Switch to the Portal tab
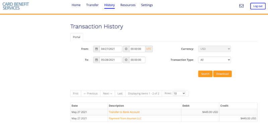The height and width of the screenshot is (125, 268). coord(77,37)
